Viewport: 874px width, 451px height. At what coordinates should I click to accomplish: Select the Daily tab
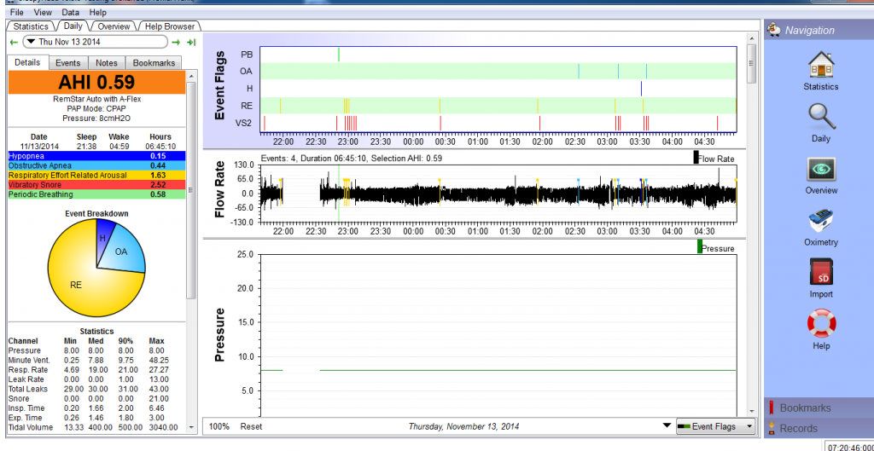(x=73, y=26)
